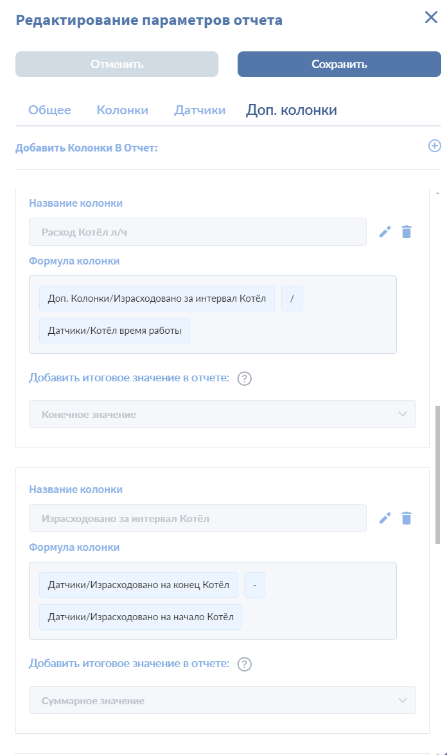Click the 'Датчики/Котёл время работы' formula chip
This screenshot has width=447, height=755.
pyautogui.click(x=114, y=331)
